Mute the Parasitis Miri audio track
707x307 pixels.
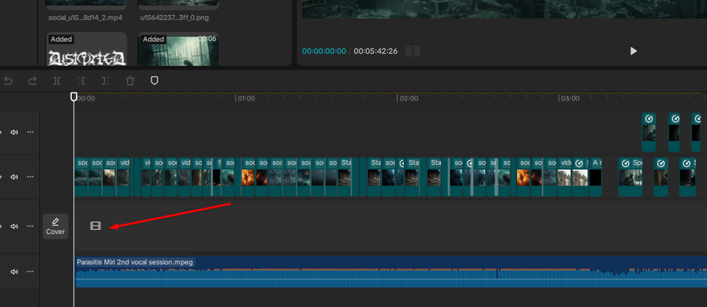pos(14,272)
